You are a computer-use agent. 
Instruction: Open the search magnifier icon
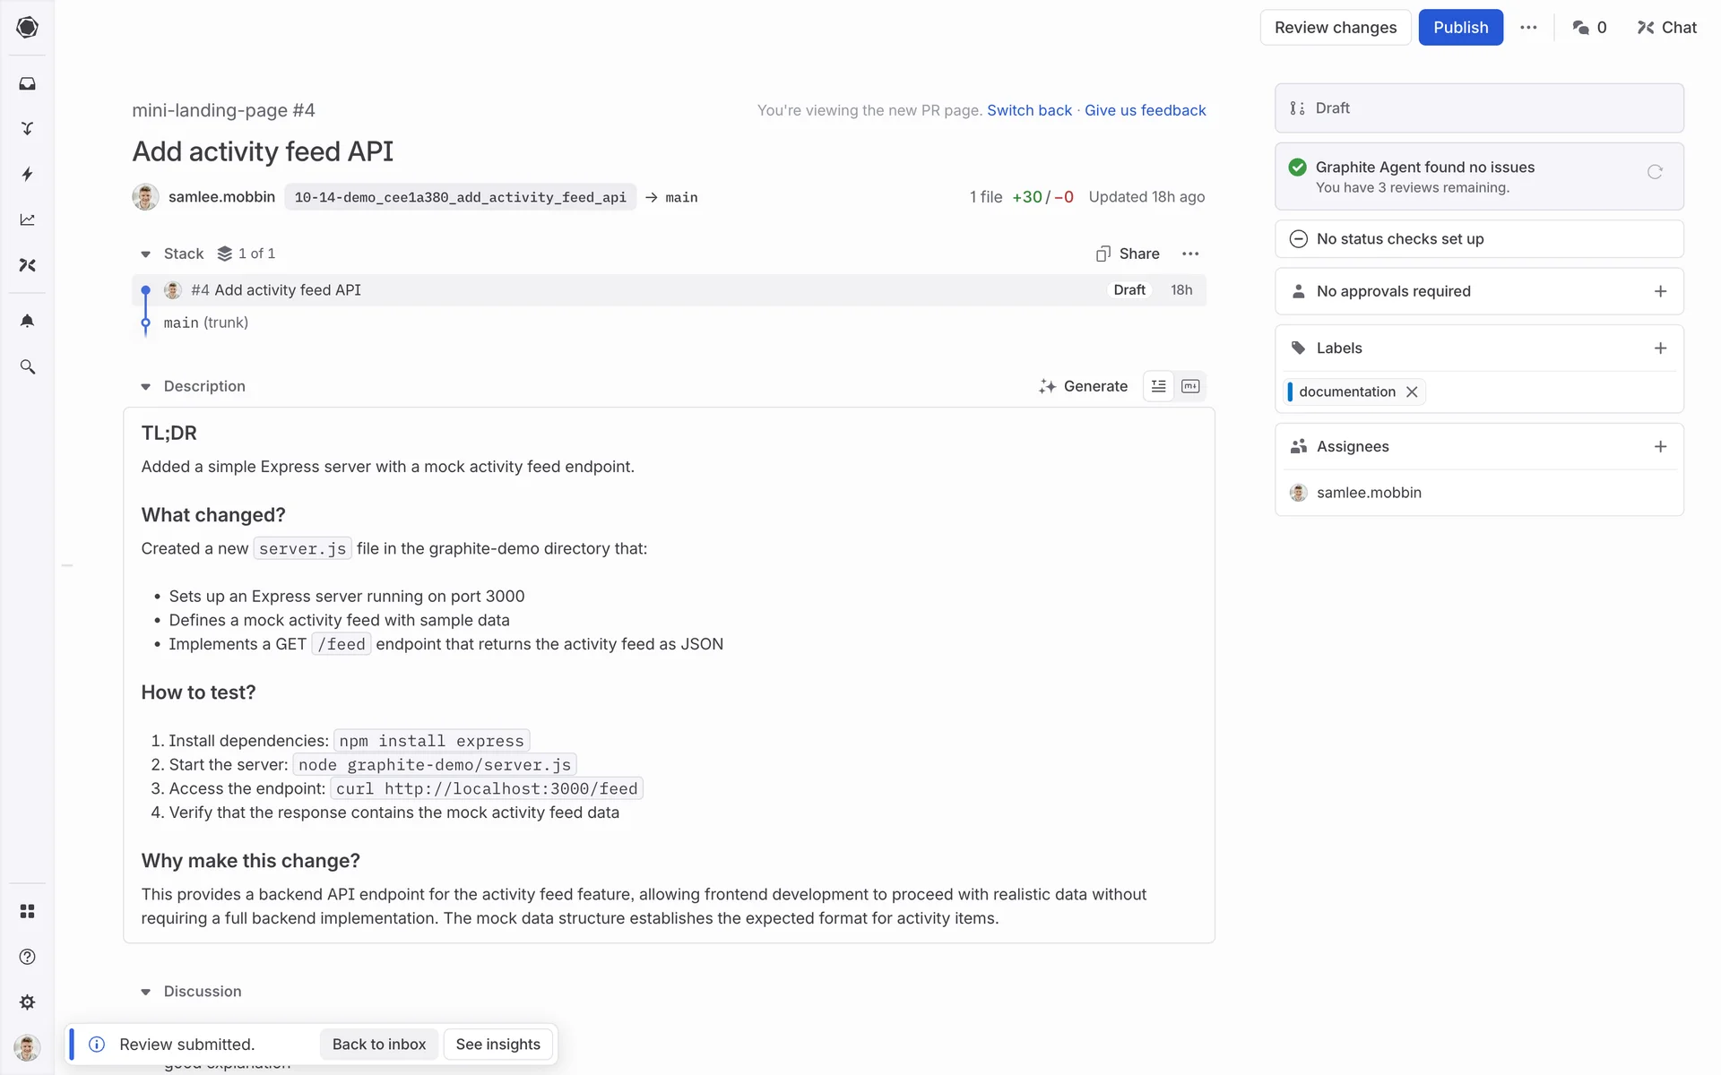click(27, 366)
